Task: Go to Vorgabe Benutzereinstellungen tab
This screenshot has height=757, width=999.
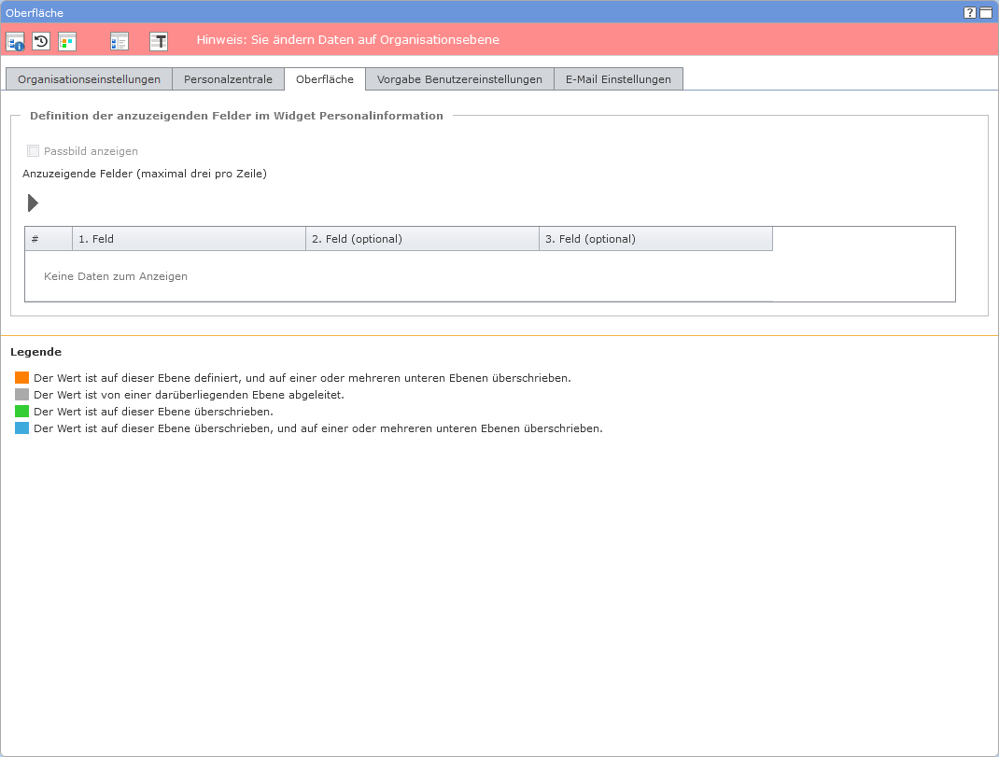Action: pyautogui.click(x=459, y=79)
